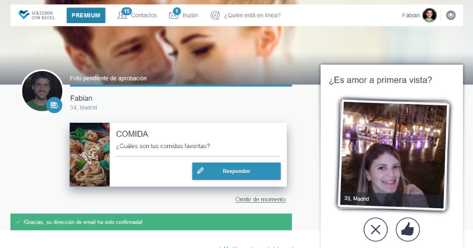Open the PREMIUM upgrade button
Screen dimensions: 473x248
pyautogui.click(x=86, y=15)
